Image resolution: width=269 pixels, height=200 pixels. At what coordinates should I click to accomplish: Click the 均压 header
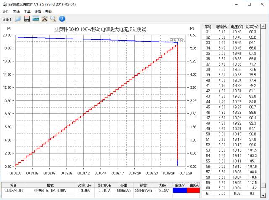click(163, 185)
